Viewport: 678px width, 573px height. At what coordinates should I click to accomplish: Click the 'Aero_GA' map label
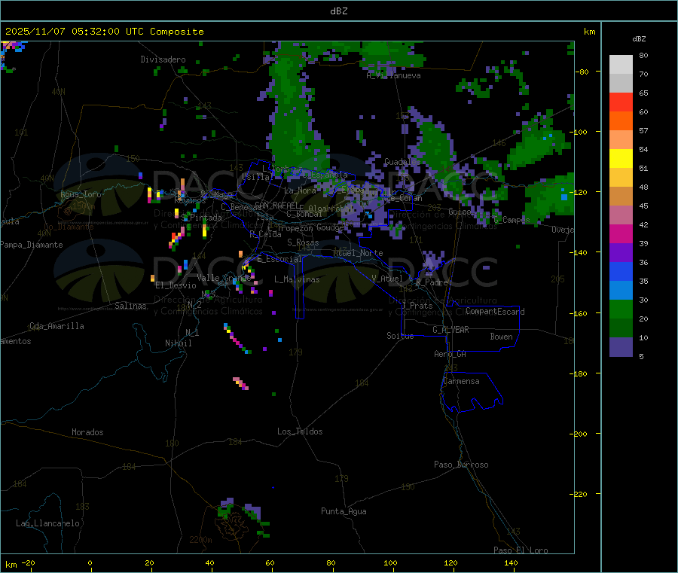(450, 355)
